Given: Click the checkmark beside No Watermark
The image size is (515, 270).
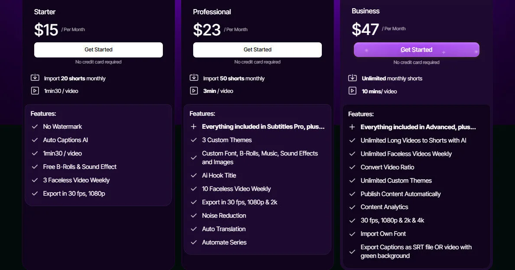Looking at the screenshot, I should pos(35,127).
